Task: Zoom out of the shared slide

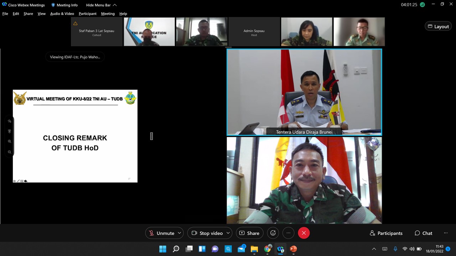Action: point(10,152)
